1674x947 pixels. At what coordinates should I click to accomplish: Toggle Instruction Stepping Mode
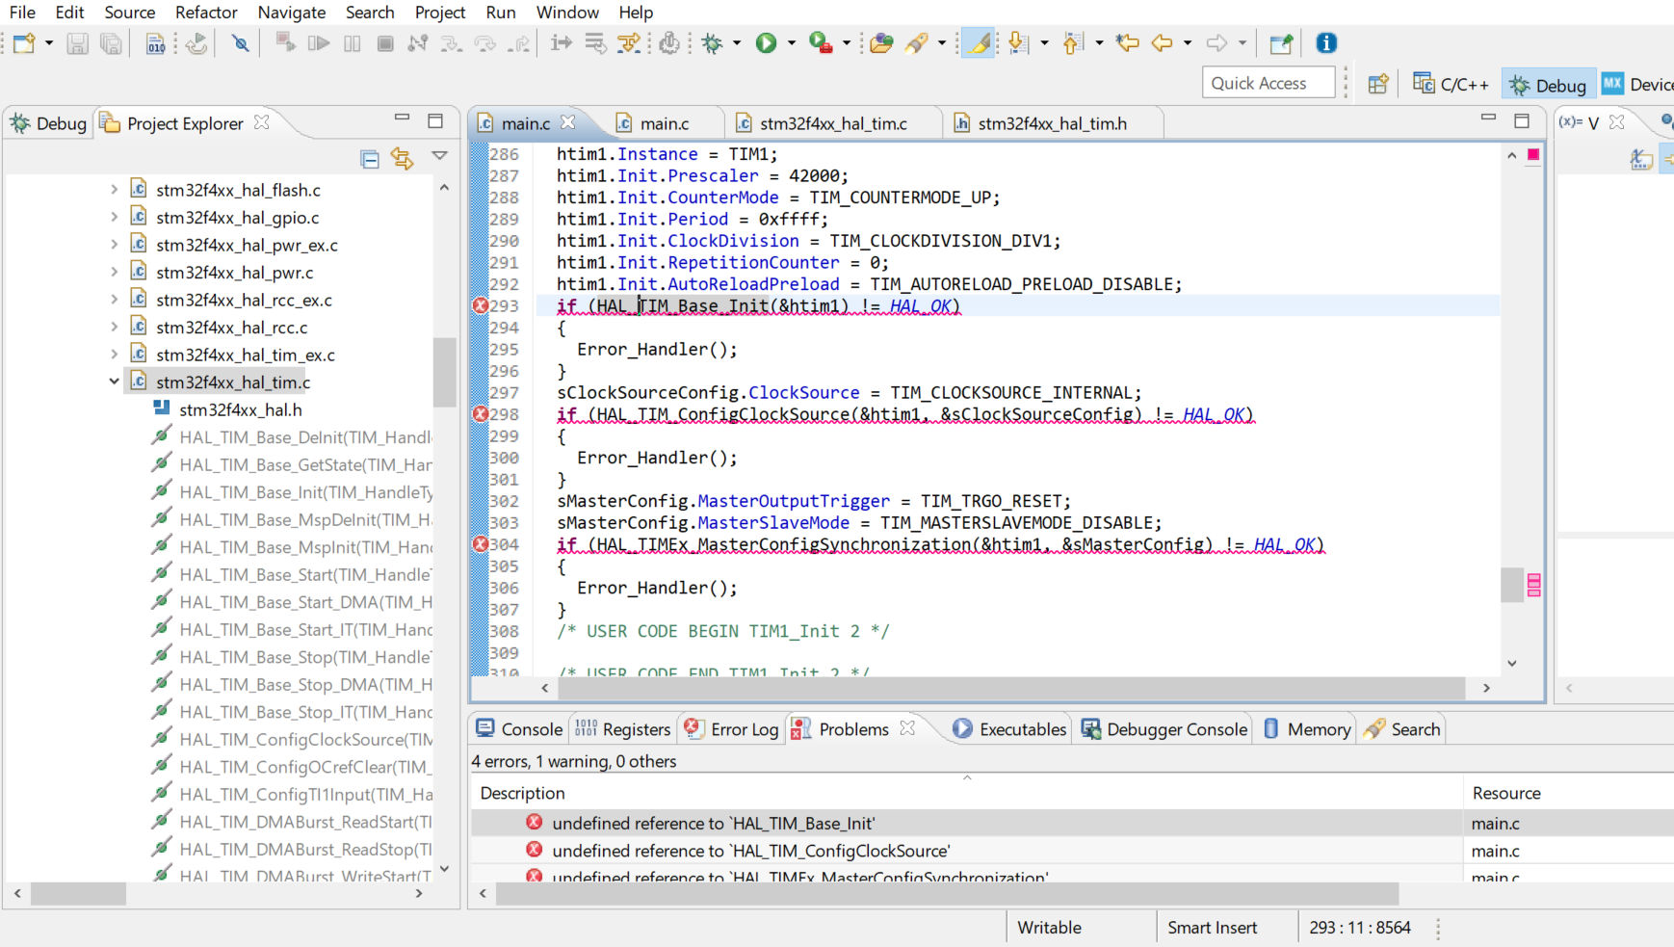pyautogui.click(x=562, y=43)
